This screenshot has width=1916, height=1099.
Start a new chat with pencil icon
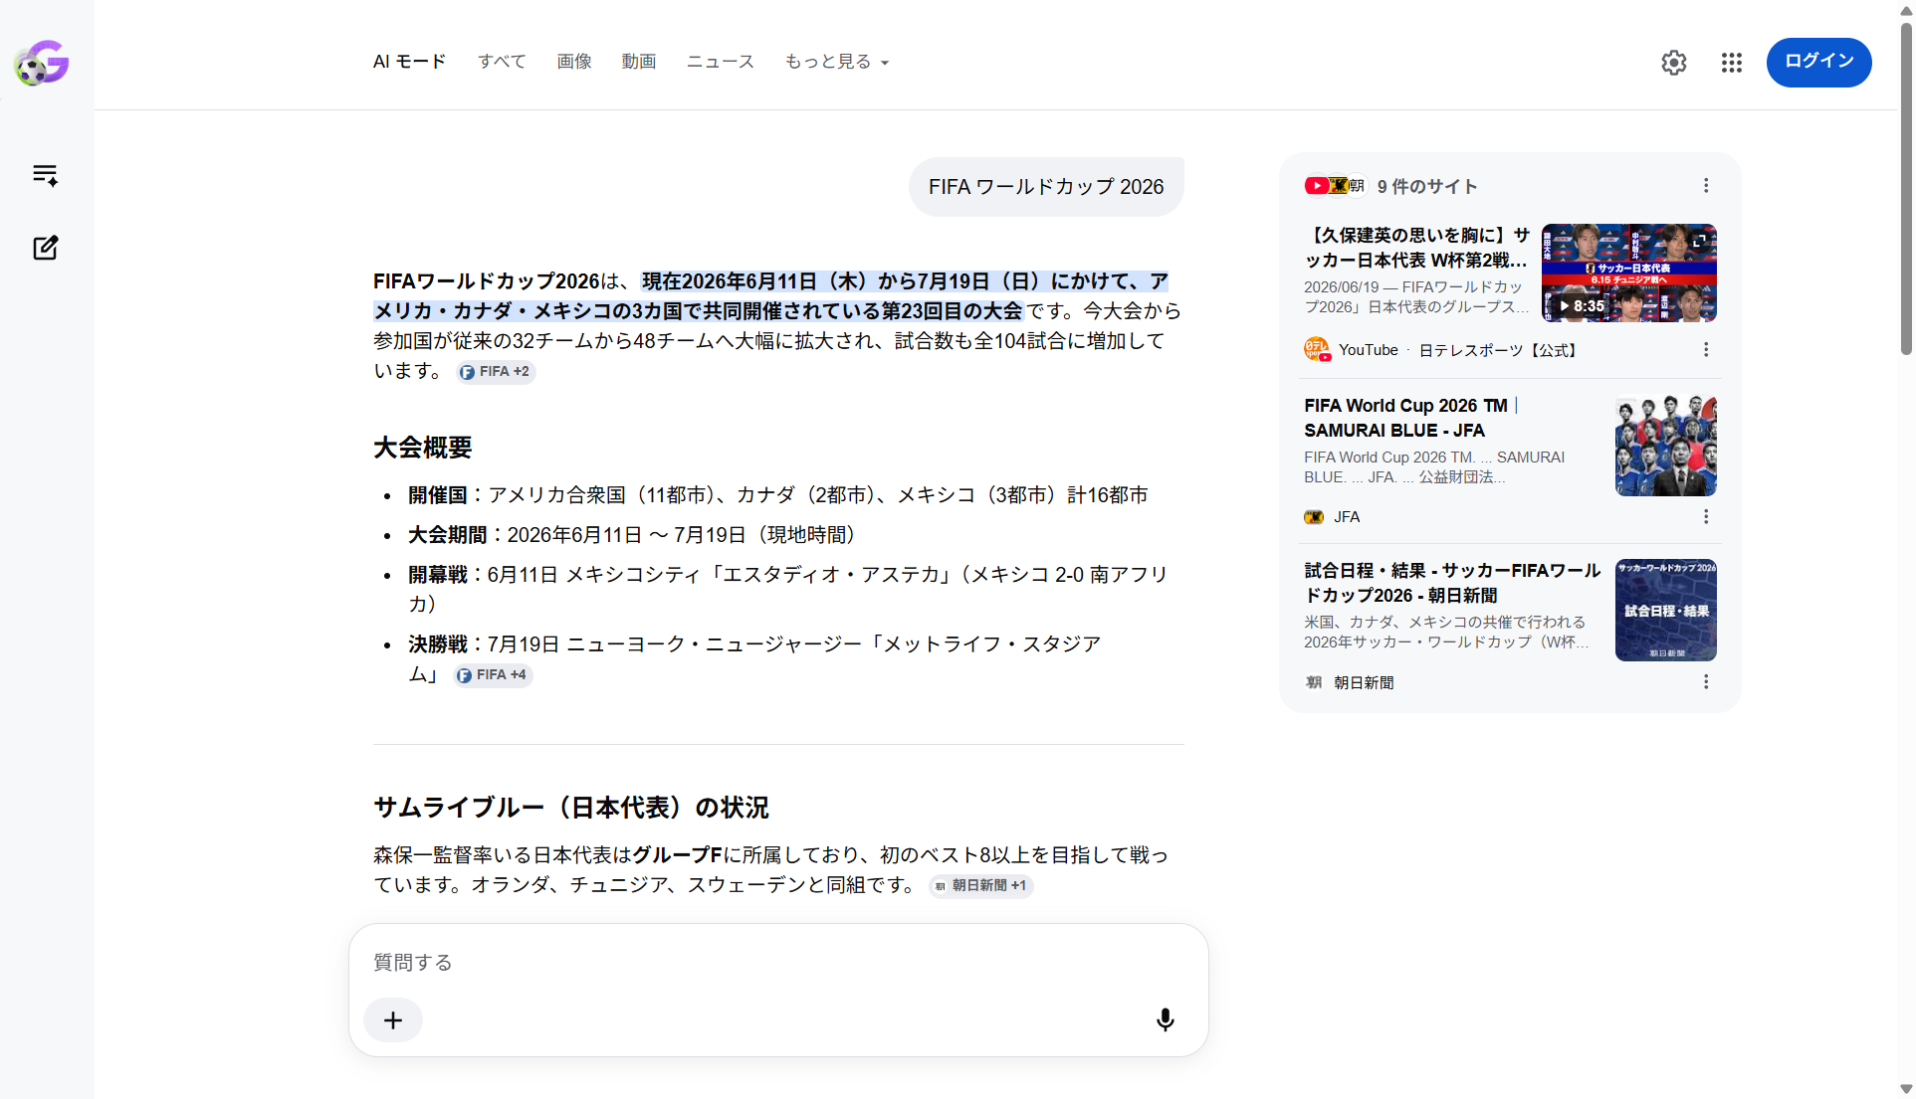pyautogui.click(x=46, y=248)
